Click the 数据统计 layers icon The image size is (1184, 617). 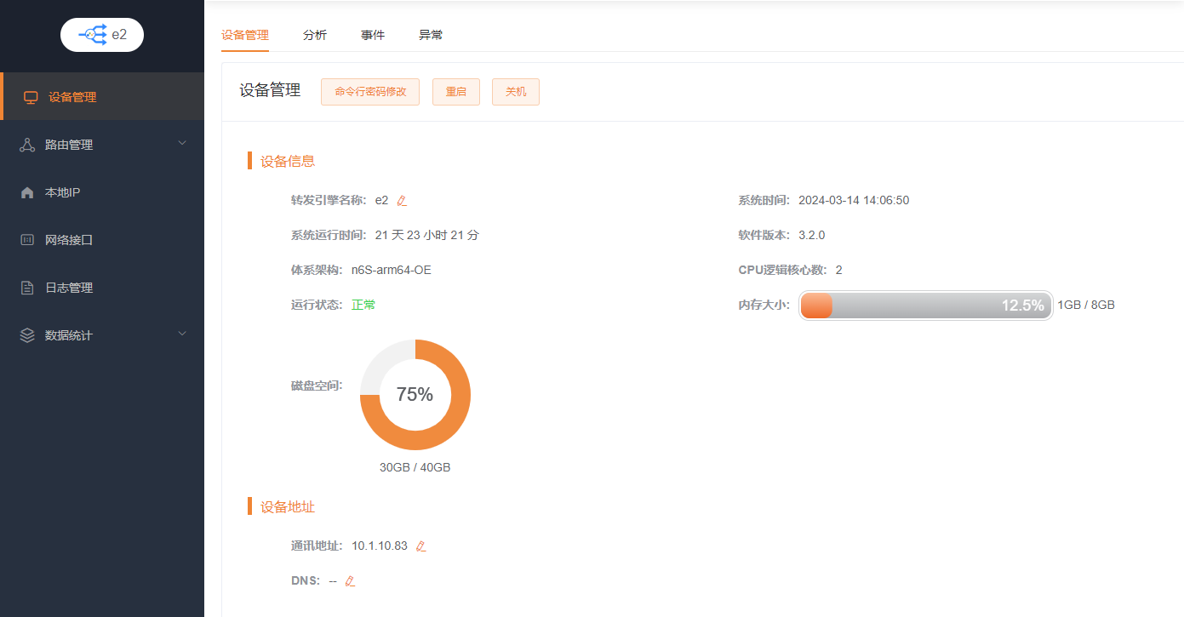(27, 334)
